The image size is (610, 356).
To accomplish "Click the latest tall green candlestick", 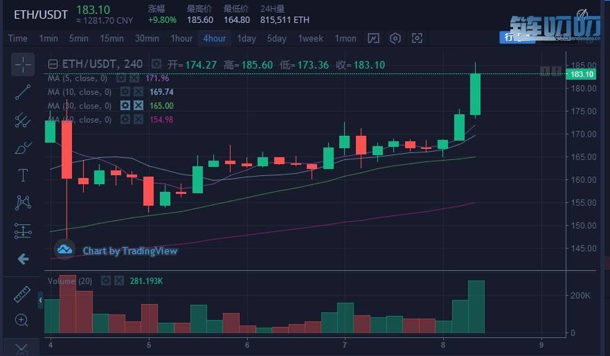I will pyautogui.click(x=476, y=94).
